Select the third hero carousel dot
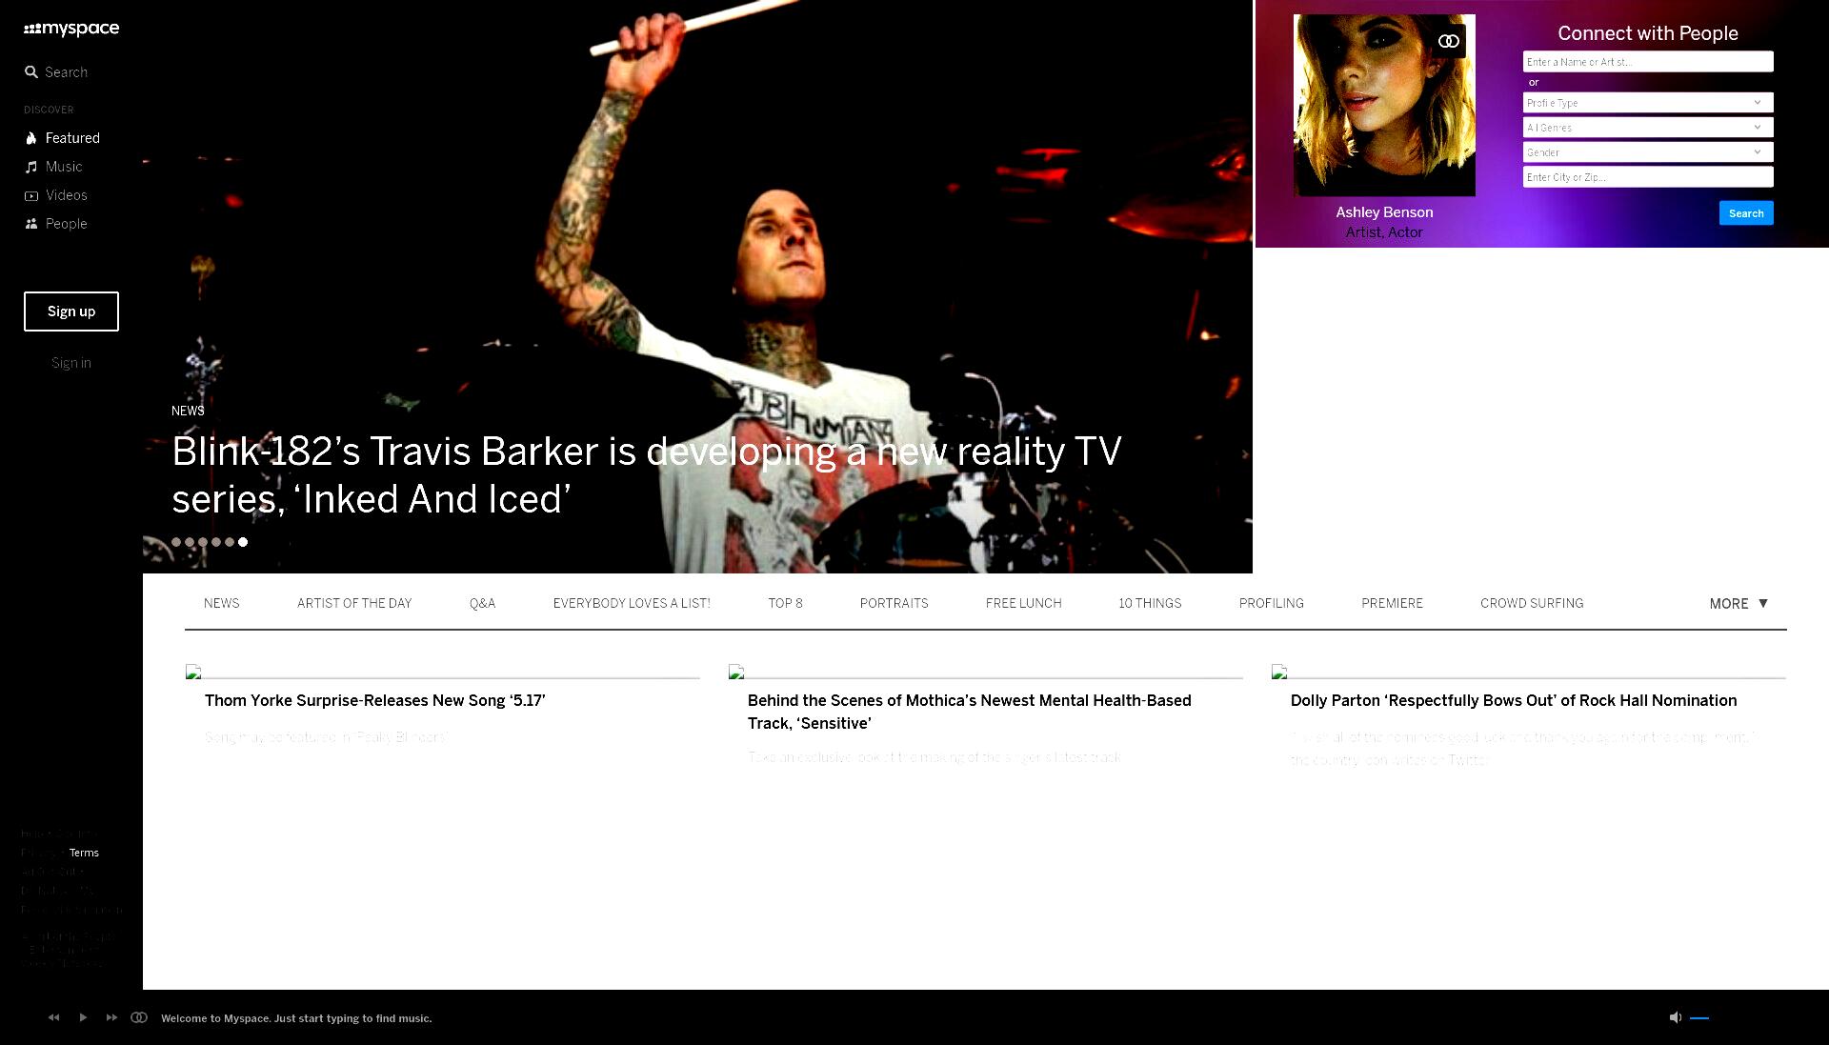Viewport: 1829px width, 1045px height. tap(203, 542)
